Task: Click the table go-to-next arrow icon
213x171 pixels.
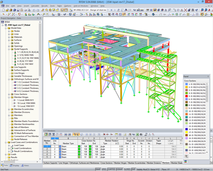Action: pyautogui.click(x=70, y=135)
